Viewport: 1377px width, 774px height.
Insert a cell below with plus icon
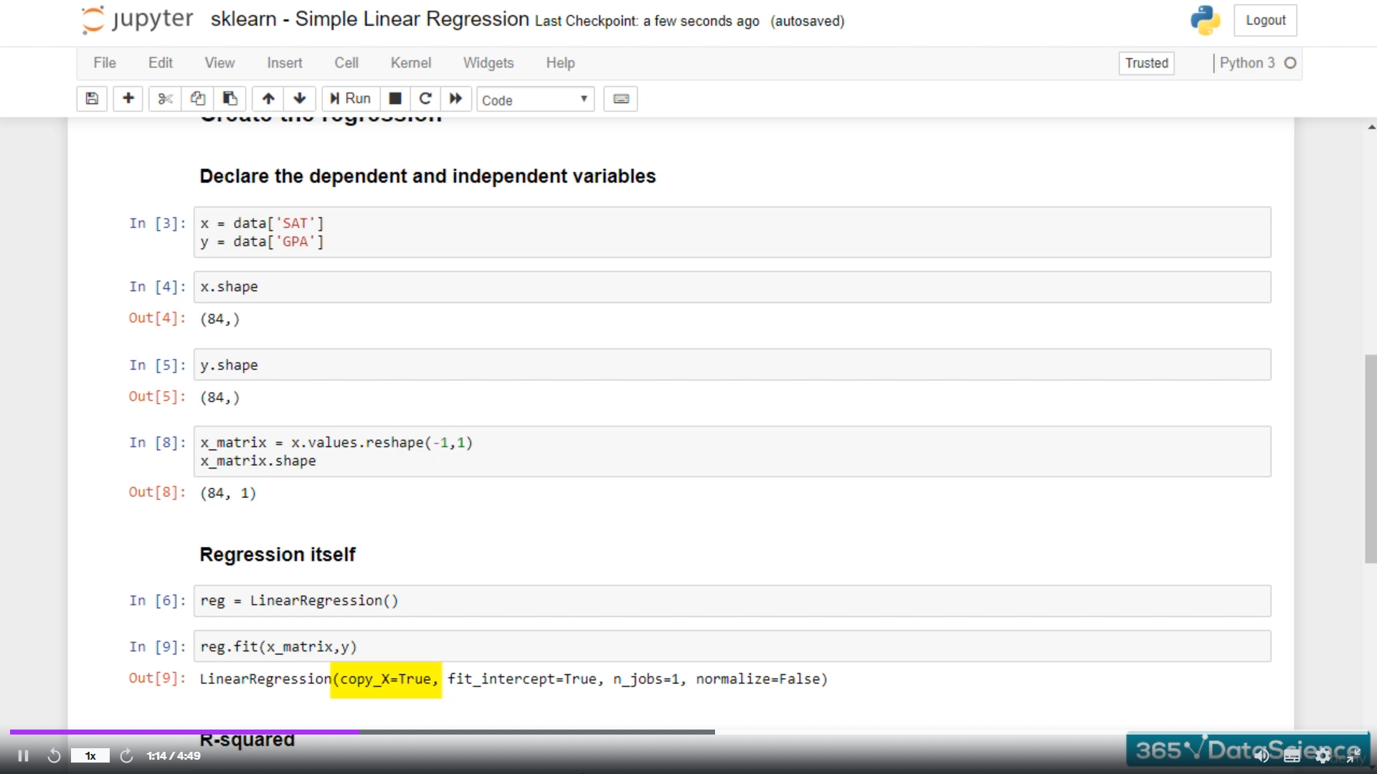pyautogui.click(x=128, y=99)
